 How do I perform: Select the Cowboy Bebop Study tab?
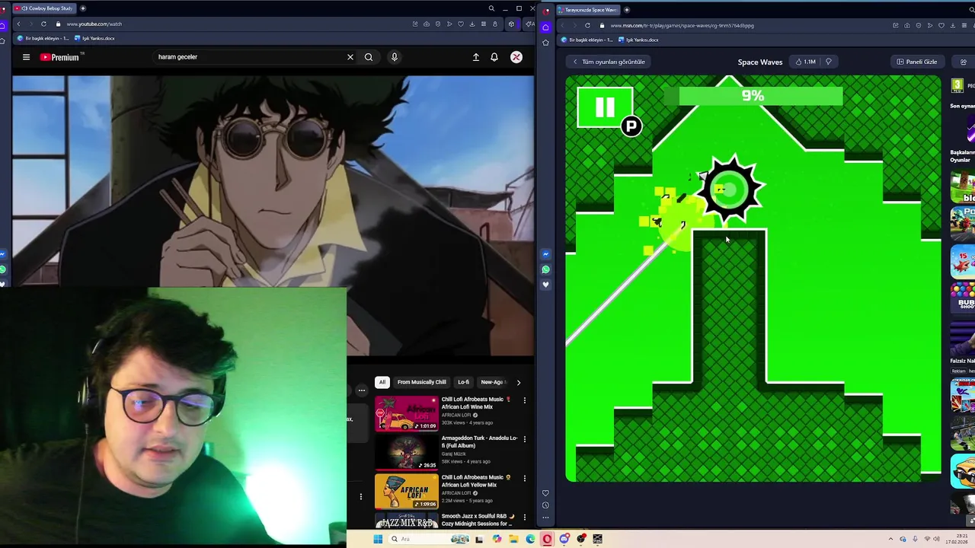[x=46, y=8]
